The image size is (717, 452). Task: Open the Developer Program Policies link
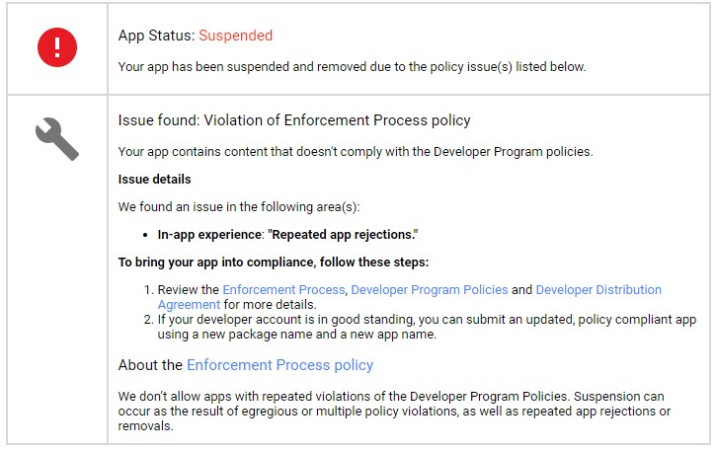[430, 290]
